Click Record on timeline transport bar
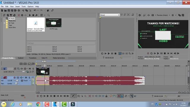 tap(38, 96)
